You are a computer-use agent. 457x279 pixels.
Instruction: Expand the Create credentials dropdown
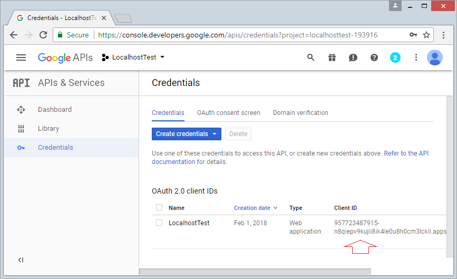187,134
